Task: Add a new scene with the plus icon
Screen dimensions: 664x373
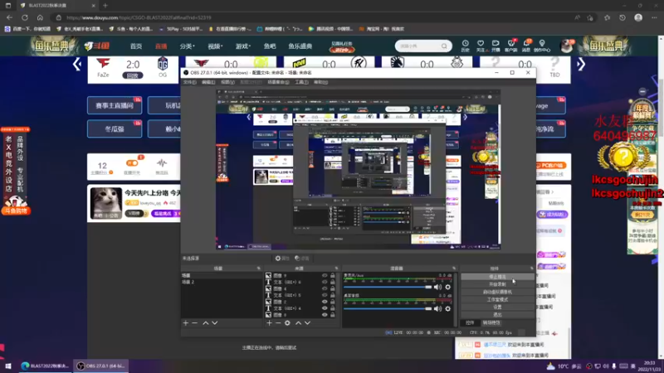Action: click(x=185, y=323)
